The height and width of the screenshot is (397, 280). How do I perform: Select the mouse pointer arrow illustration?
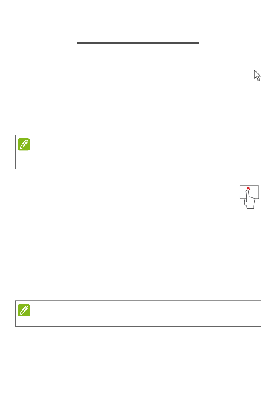pos(257,76)
